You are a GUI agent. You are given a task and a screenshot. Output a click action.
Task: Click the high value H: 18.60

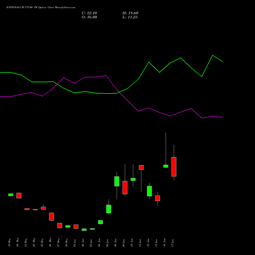(x=130, y=13)
